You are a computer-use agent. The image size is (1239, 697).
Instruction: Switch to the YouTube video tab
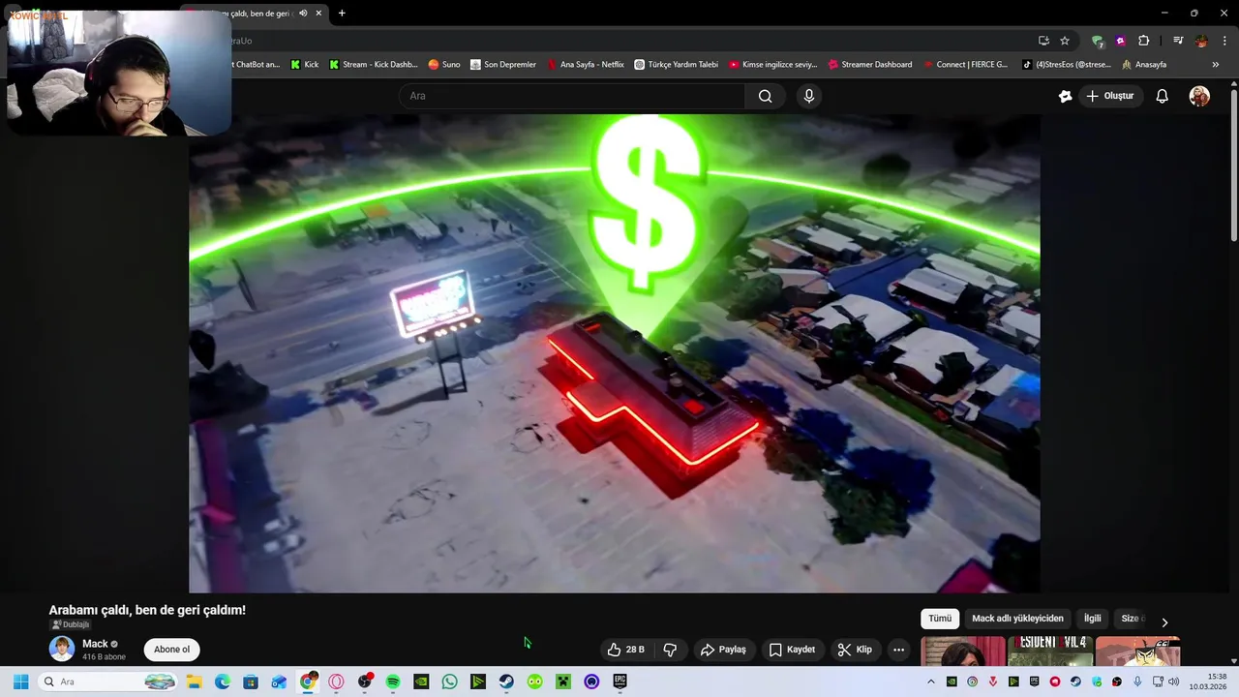253,13
